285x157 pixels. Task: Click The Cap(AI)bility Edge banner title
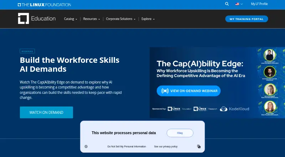point(200,64)
